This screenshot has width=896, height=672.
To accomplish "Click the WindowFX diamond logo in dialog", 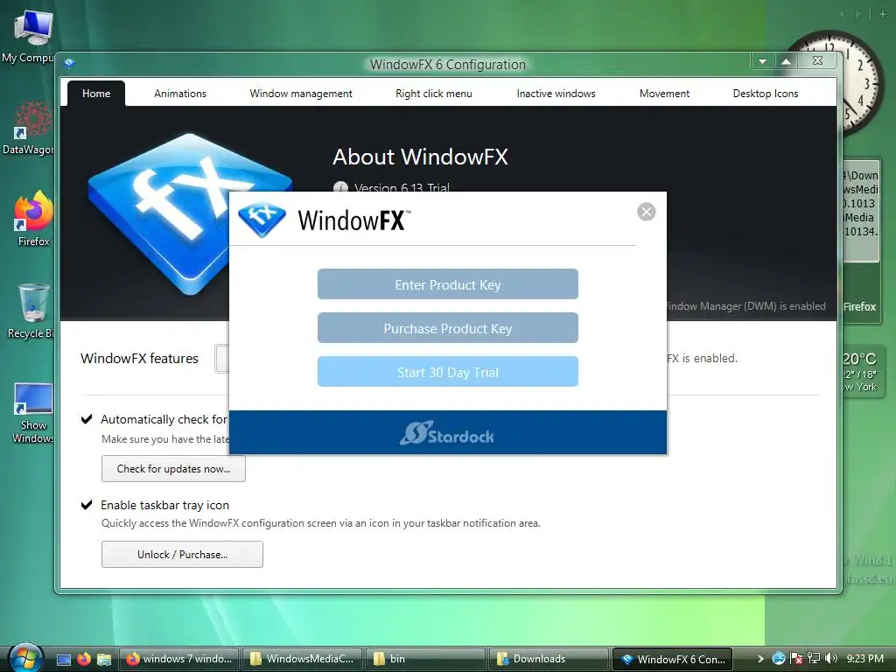I will (262, 219).
